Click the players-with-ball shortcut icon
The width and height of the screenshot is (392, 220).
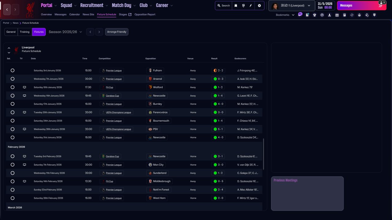[367, 15]
